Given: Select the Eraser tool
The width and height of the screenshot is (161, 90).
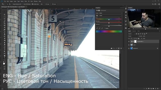Looking at the screenshot, I should (5, 38).
